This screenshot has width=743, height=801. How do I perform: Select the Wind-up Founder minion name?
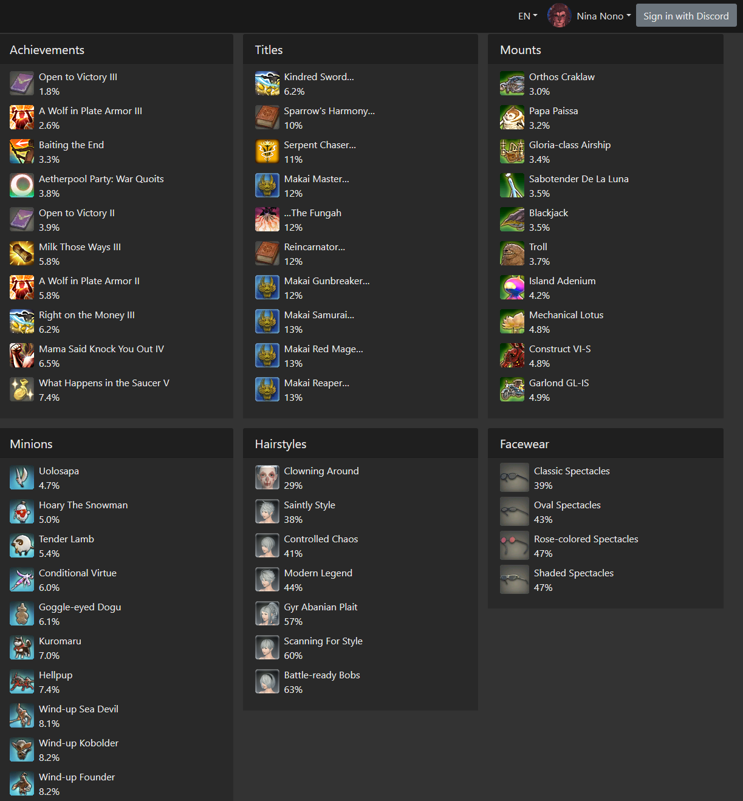click(77, 777)
